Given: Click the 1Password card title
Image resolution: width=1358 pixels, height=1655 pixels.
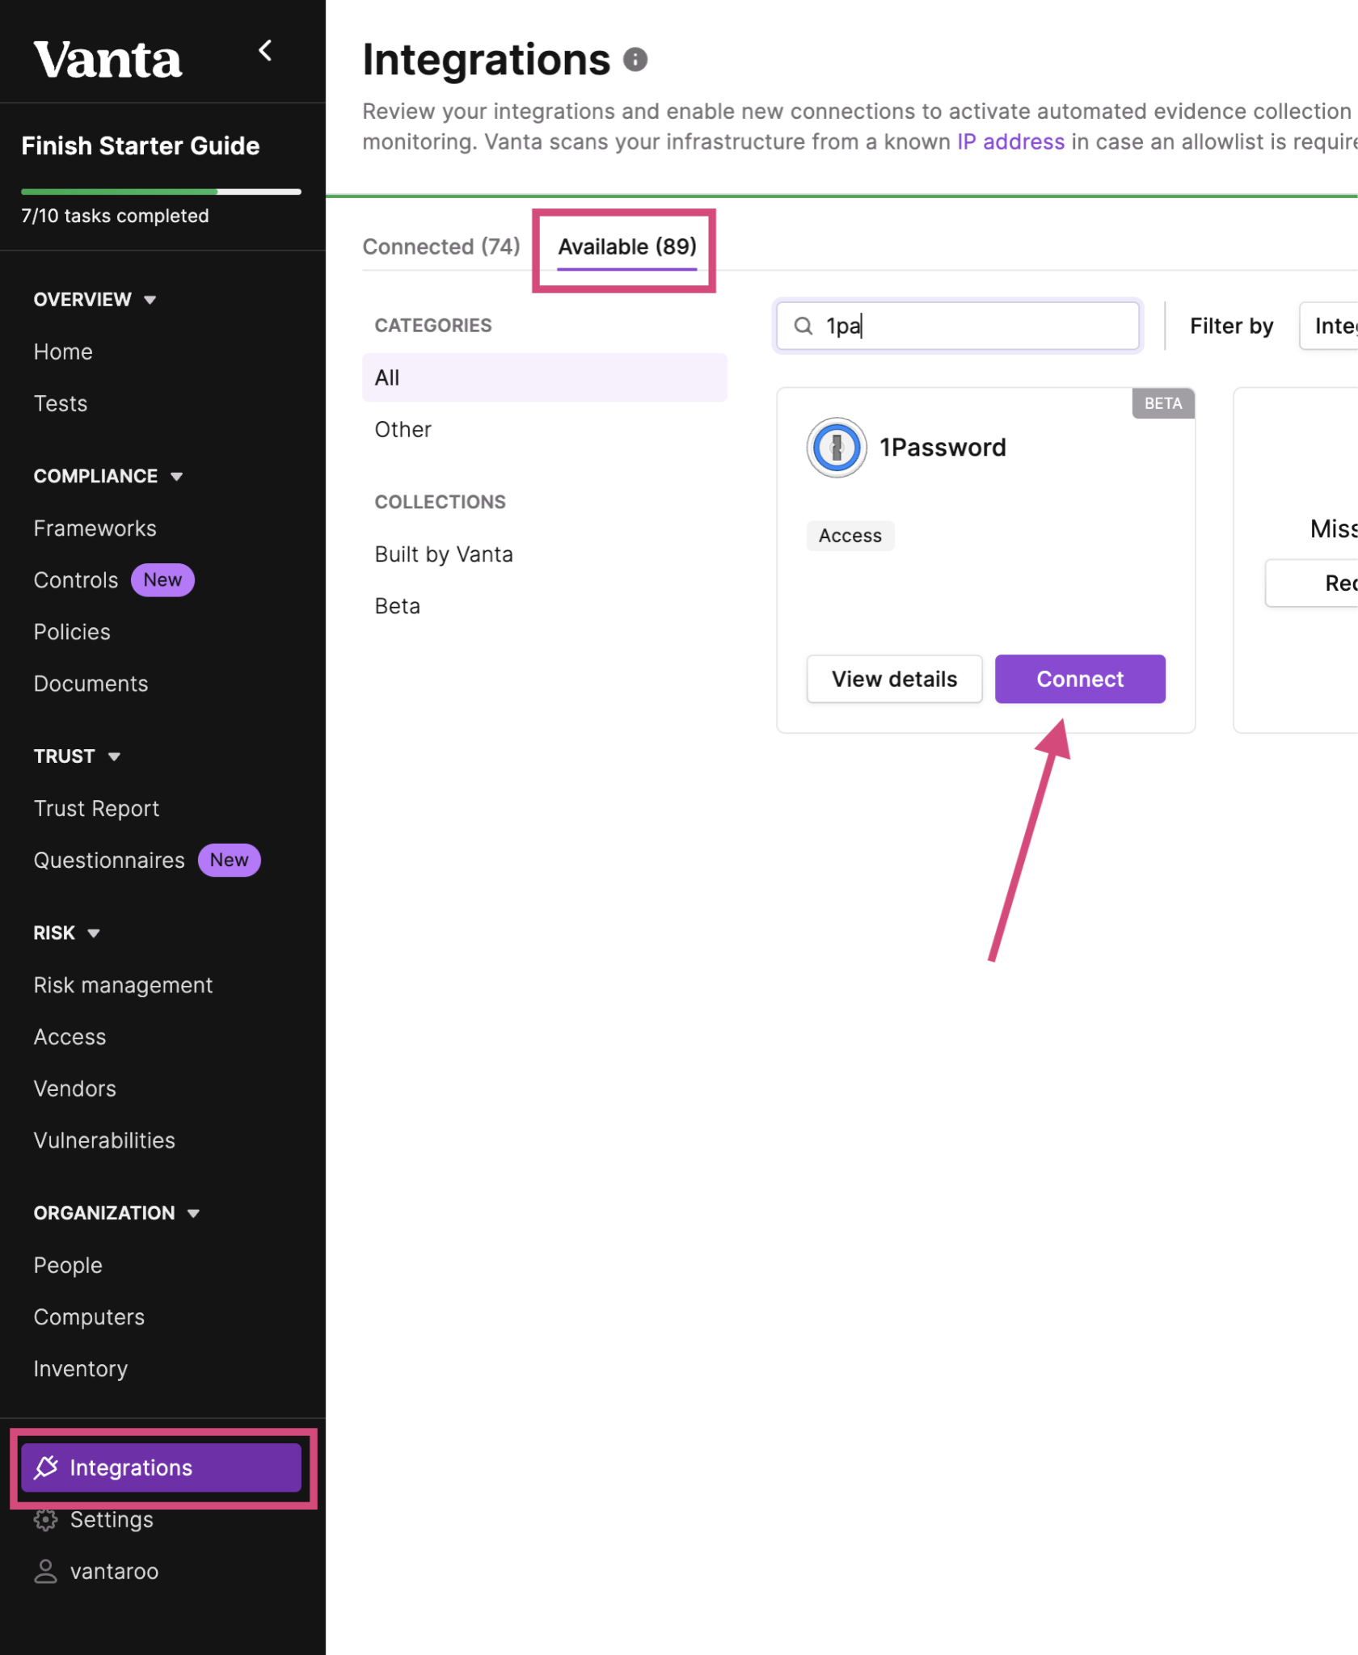Looking at the screenshot, I should tap(943, 448).
